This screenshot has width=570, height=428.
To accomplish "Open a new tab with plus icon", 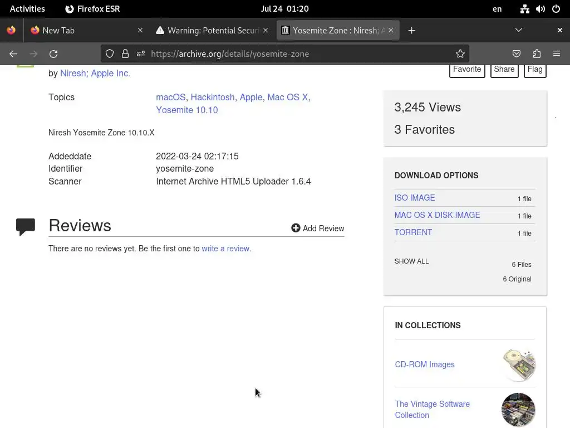I will 411,31.
